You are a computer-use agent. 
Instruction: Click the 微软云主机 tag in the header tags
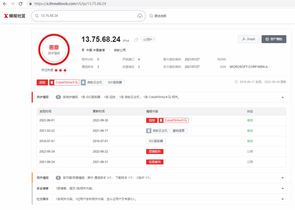[x=92, y=82]
